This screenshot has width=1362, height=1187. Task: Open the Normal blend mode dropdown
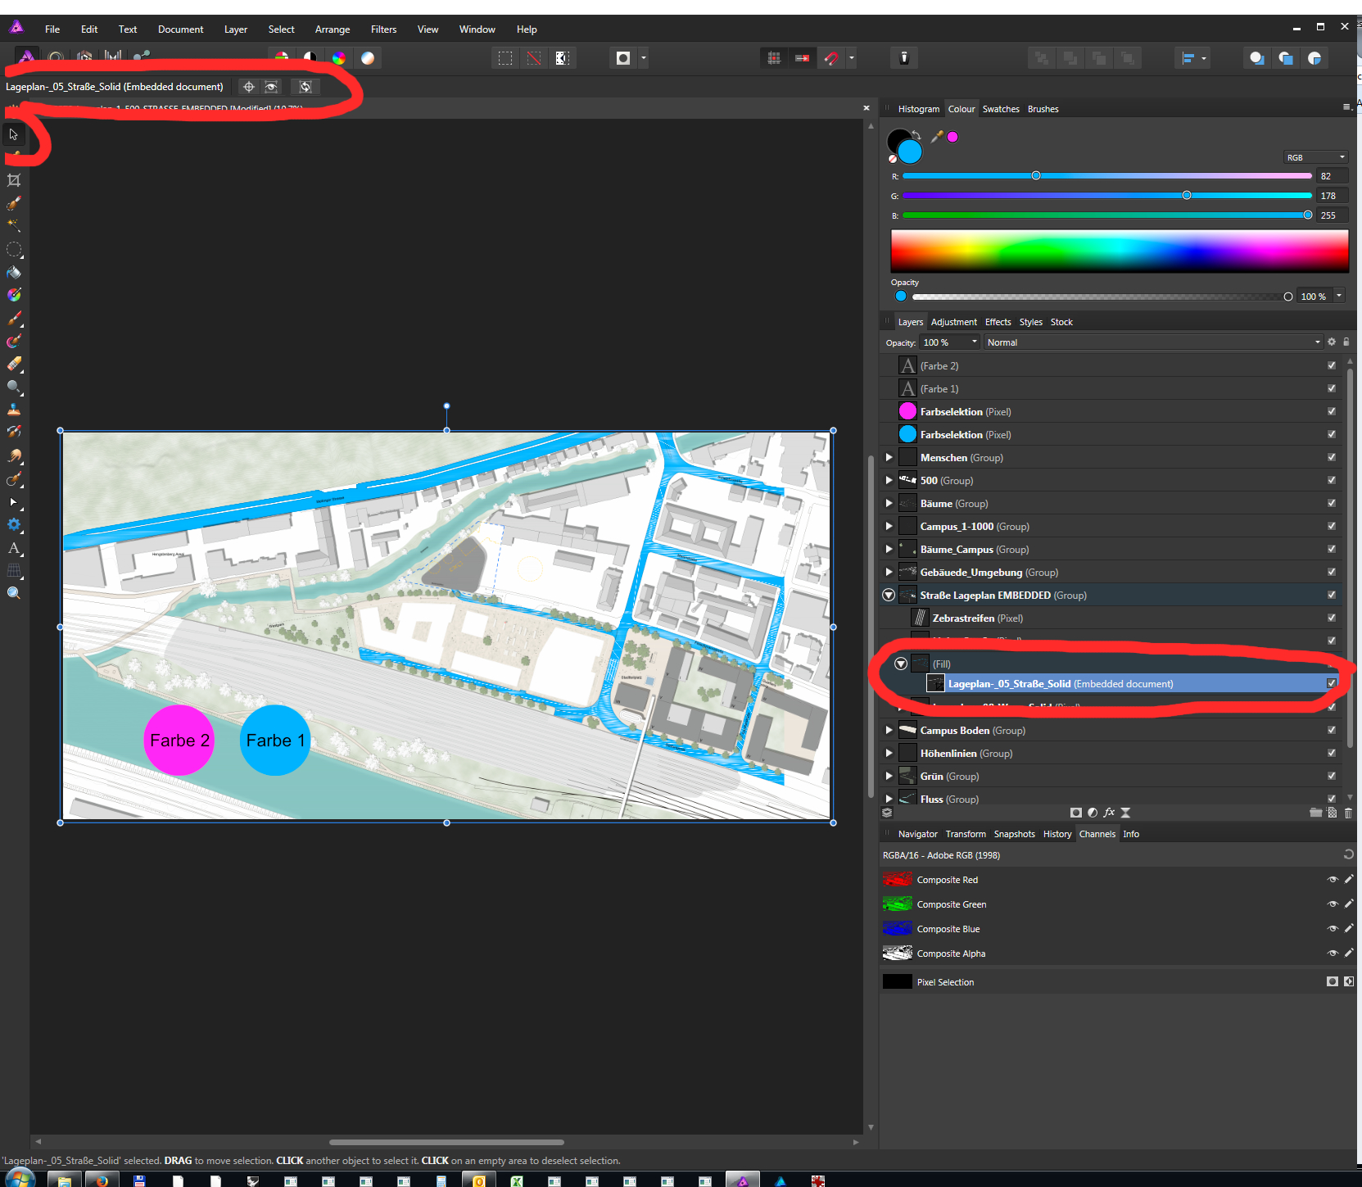[x=1153, y=342]
